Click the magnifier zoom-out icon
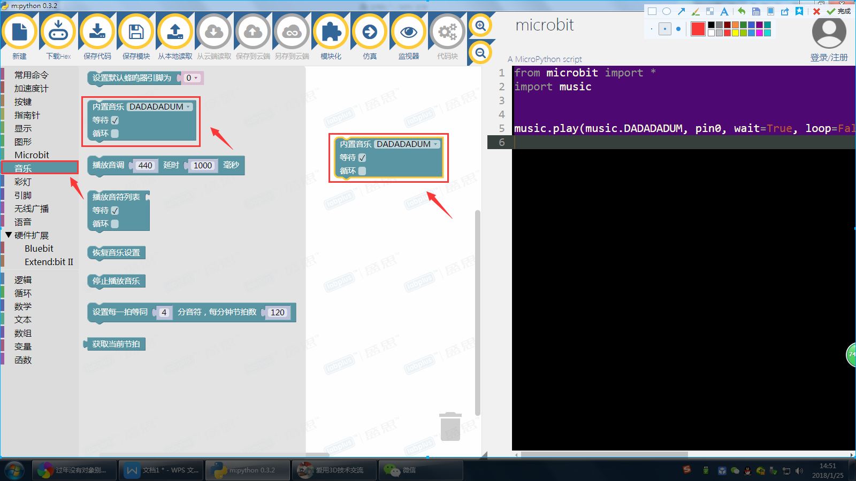This screenshot has height=481, width=856. (480, 52)
